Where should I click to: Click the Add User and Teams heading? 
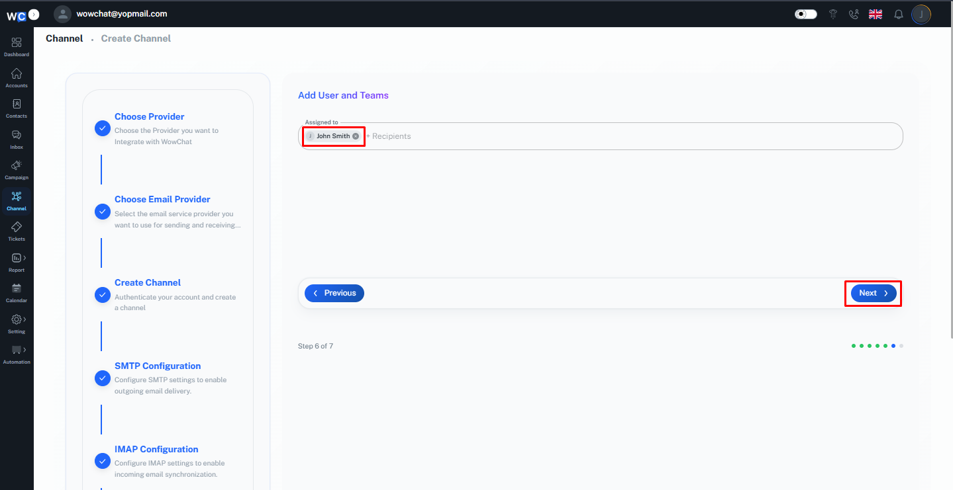tap(343, 95)
